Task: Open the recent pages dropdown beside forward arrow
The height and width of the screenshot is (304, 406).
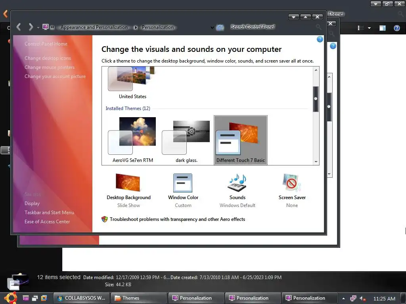Action: (38, 27)
